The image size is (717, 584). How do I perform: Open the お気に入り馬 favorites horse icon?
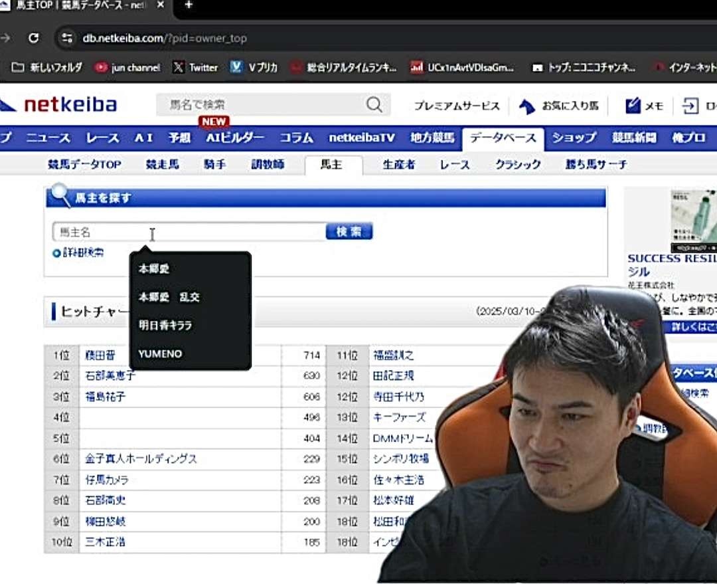pyautogui.click(x=527, y=106)
